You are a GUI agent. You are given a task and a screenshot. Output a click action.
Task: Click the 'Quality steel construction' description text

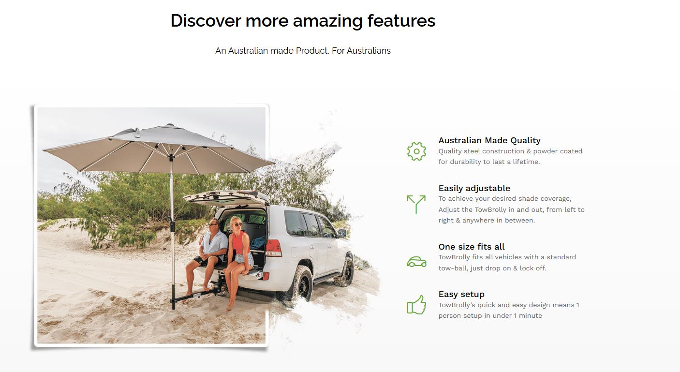(510, 156)
